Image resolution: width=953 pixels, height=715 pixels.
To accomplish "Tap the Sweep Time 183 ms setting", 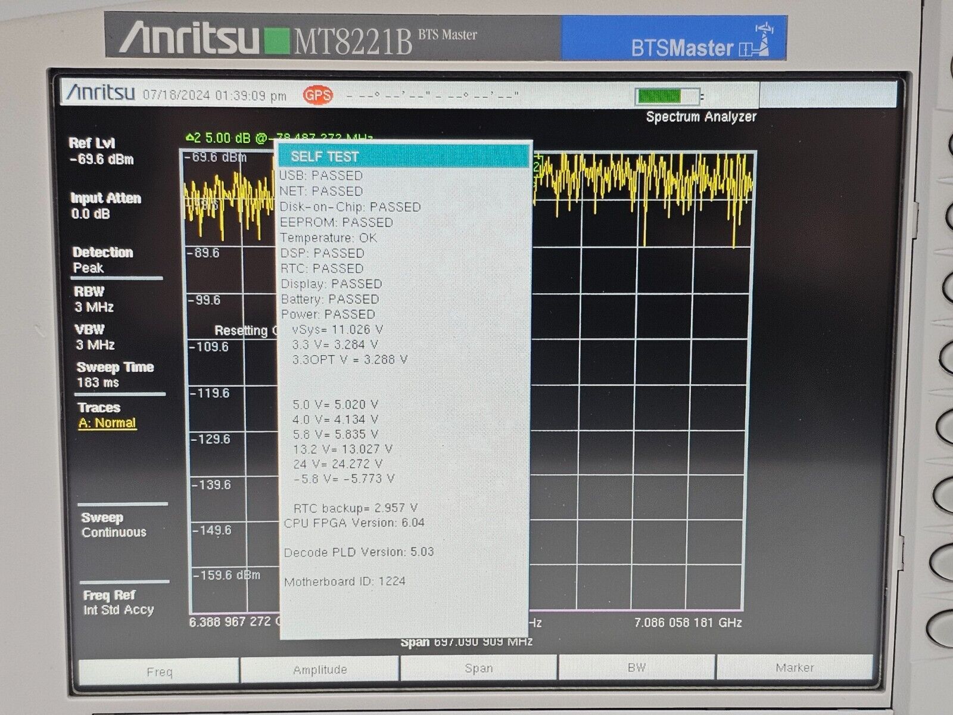I will point(115,375).
